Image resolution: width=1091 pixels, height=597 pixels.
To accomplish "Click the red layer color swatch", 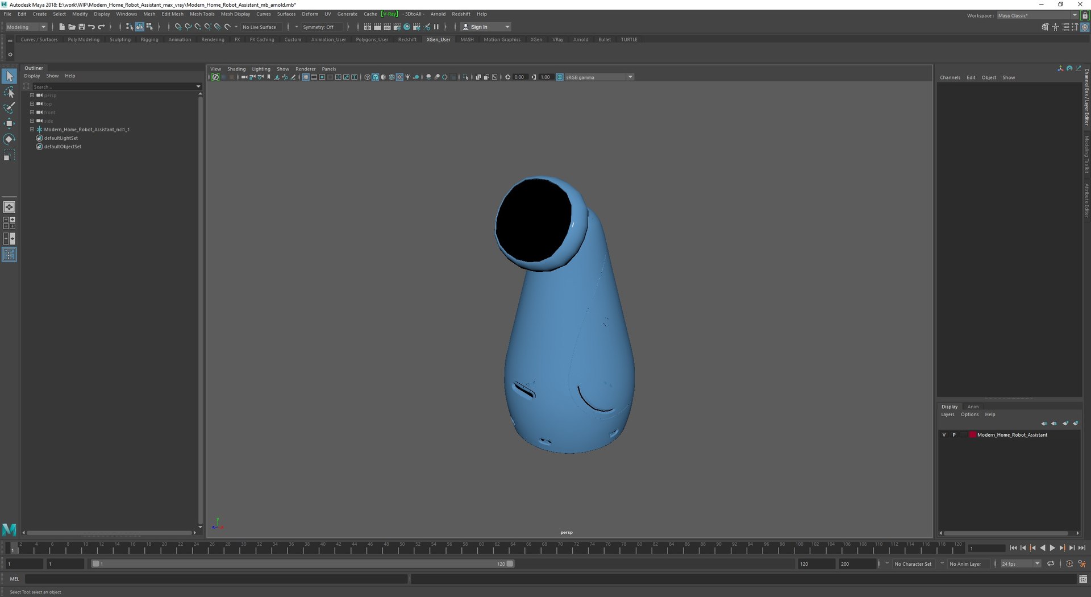I will (972, 435).
